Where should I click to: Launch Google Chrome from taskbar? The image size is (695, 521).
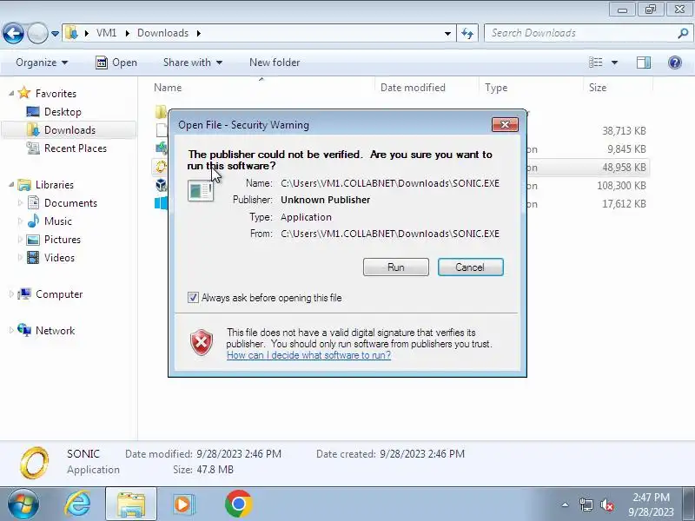238,505
